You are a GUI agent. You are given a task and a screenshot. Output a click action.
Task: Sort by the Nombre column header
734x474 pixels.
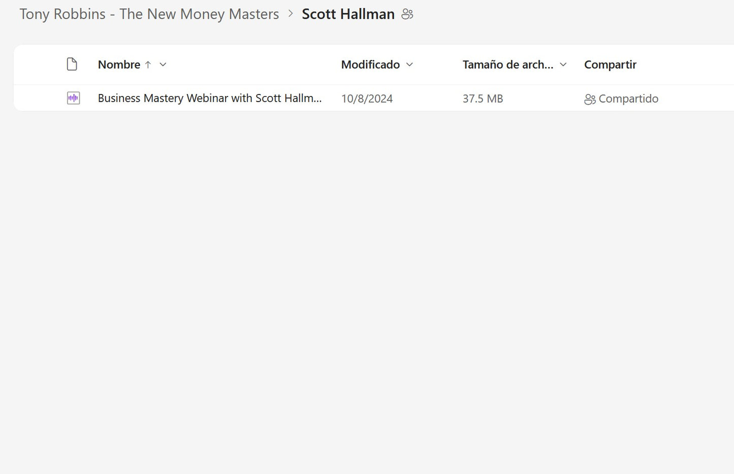[x=119, y=65]
